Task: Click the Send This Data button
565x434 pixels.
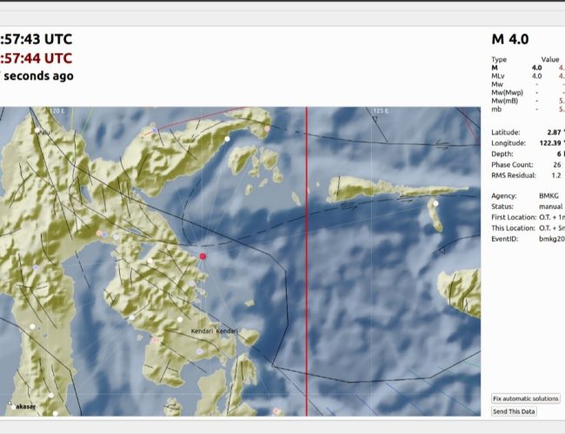Action: point(514,411)
